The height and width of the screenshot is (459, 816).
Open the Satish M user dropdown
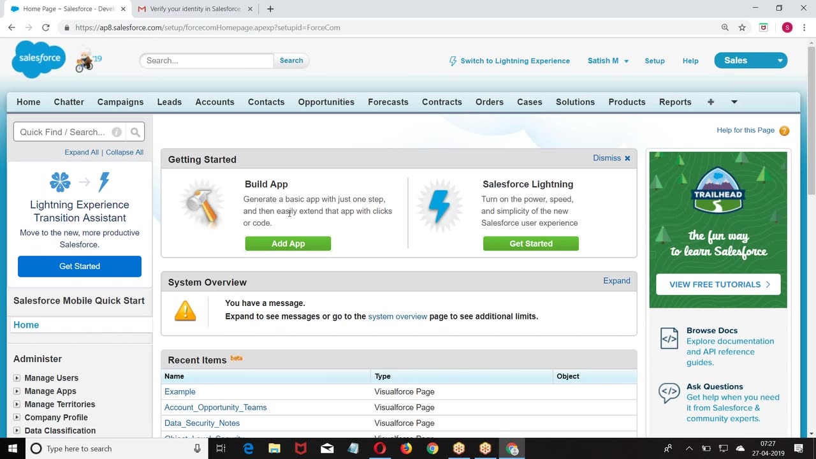pos(608,61)
